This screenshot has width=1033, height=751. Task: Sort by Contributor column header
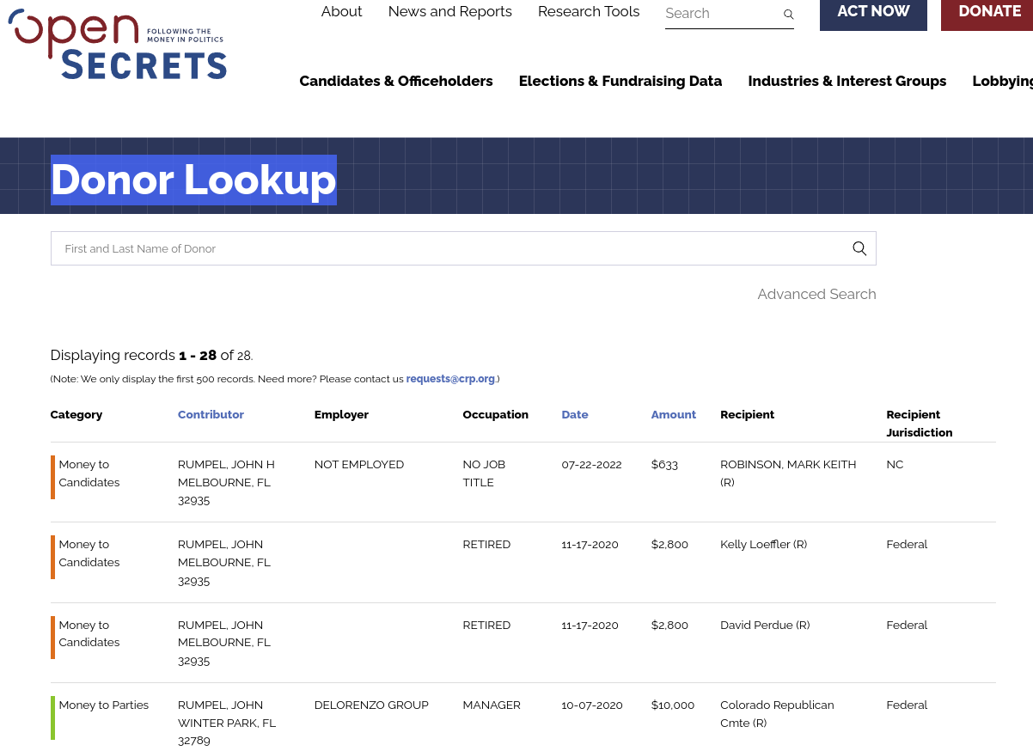tap(211, 414)
